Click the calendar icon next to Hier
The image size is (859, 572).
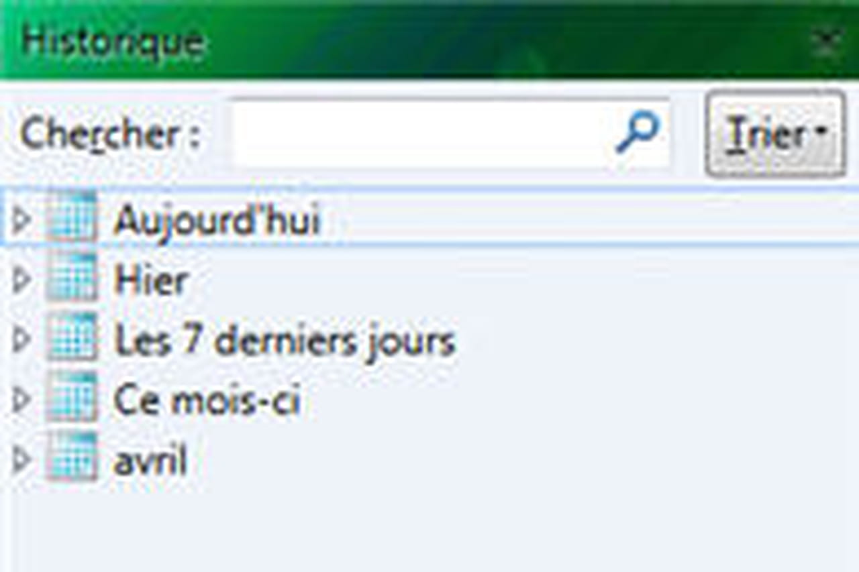tap(72, 277)
